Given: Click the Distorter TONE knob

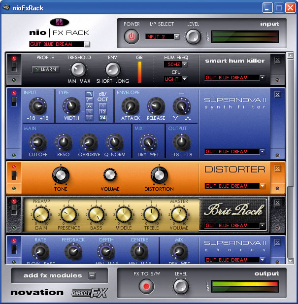Looking at the screenshot, I should pyautogui.click(x=61, y=175).
